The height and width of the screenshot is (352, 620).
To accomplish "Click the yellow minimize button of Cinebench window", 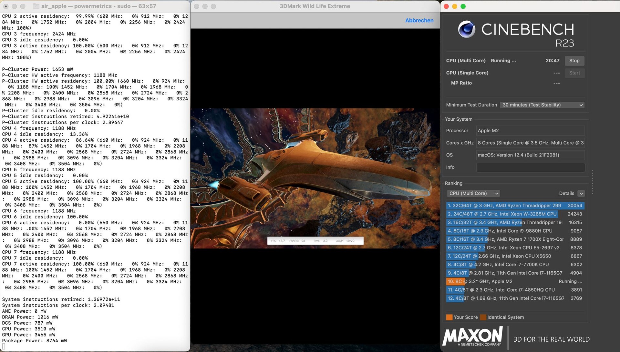I will click(x=455, y=6).
